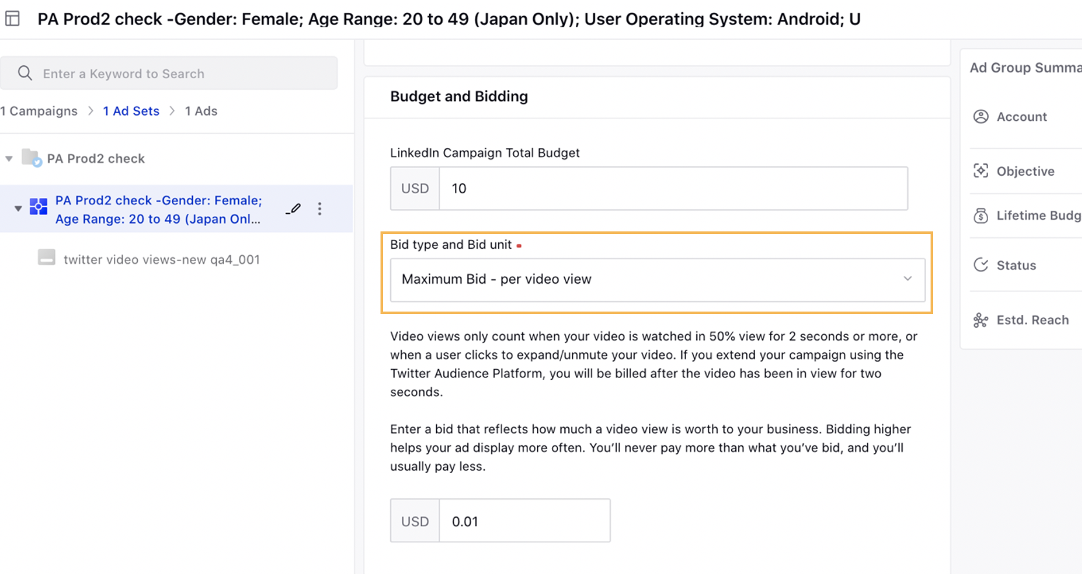This screenshot has height=574, width=1082.
Task: Click the LinkedIn Campaign Total Budget label
Action: (x=485, y=153)
